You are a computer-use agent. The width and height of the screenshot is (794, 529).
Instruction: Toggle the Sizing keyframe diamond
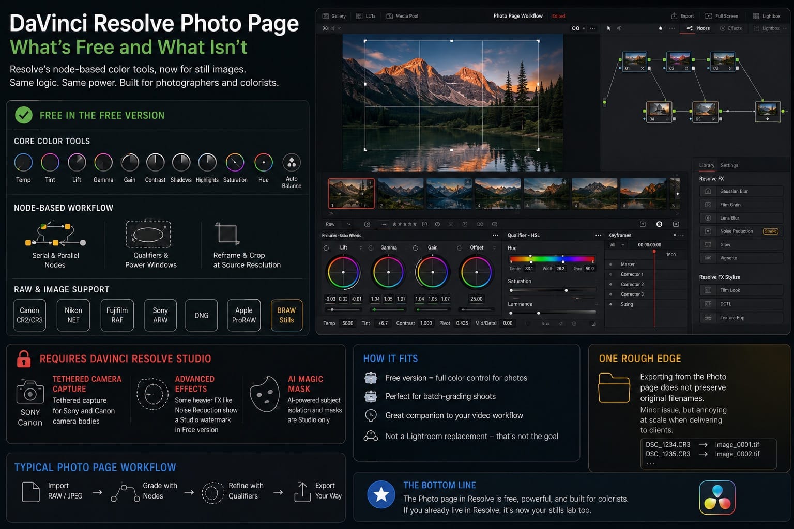click(x=610, y=304)
